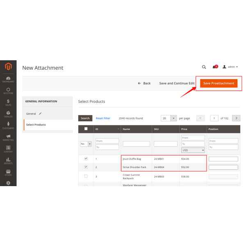
Task: Open the Marketing megaphone icon
Action: click(x=8, y=137)
